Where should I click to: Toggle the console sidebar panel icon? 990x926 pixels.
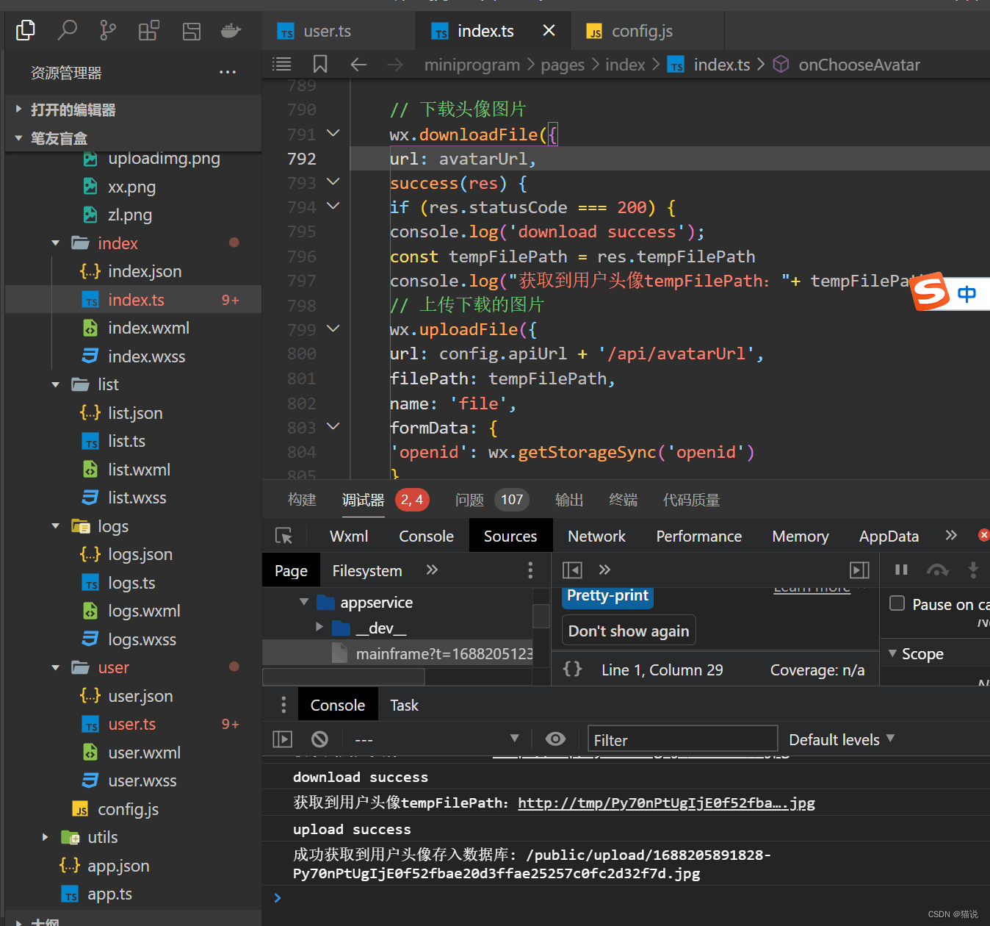click(282, 739)
